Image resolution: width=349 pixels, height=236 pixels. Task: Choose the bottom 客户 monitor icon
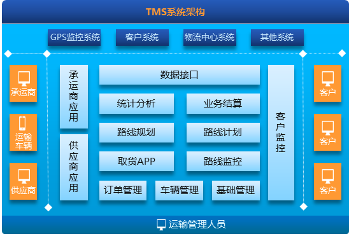point(328,176)
